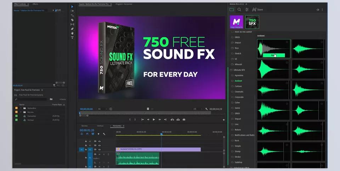Solo the A1 audio track

pyautogui.click(x=104, y=154)
